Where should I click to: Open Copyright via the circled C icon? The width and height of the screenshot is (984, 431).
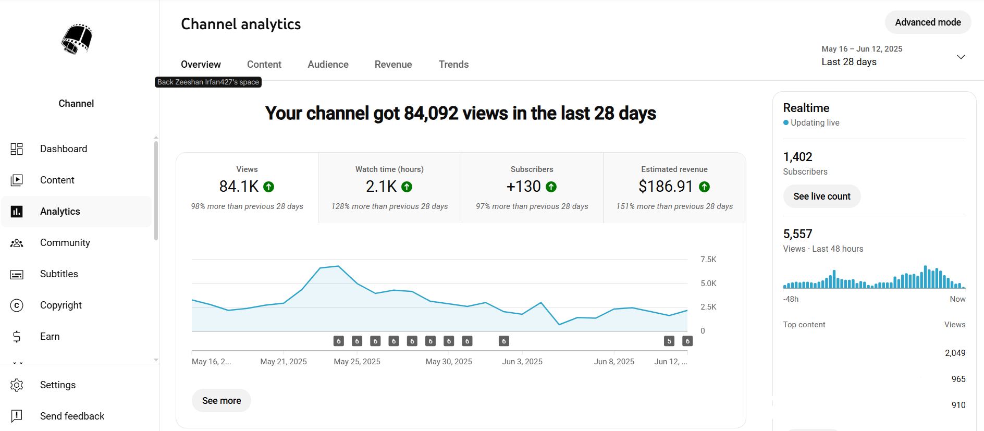pyautogui.click(x=17, y=305)
